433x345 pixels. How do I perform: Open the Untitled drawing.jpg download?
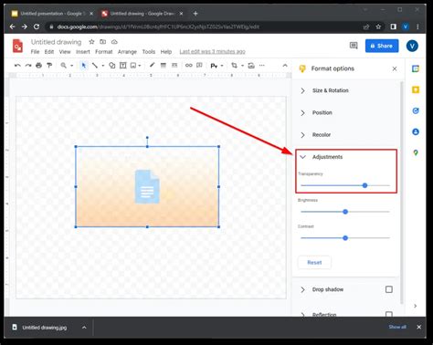44,328
